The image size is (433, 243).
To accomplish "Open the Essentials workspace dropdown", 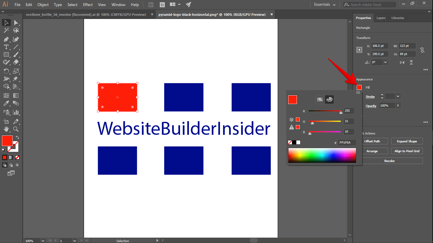I will pyautogui.click(x=325, y=5).
